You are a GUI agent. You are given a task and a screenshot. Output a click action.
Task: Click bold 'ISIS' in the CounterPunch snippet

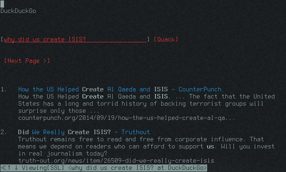[x=161, y=96]
